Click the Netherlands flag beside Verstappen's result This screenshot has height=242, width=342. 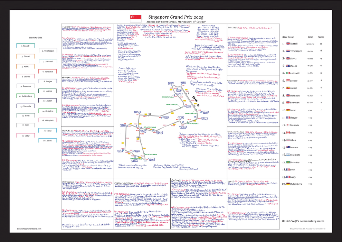pyautogui.click(x=287, y=51)
